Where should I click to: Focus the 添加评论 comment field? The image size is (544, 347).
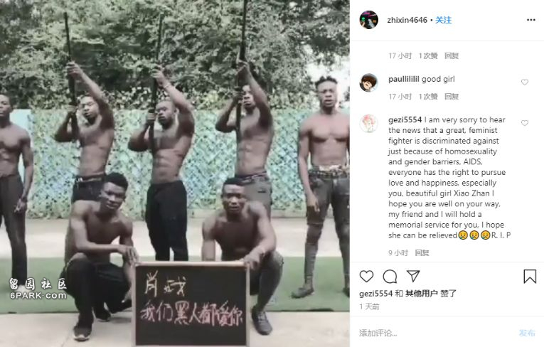[434, 333]
